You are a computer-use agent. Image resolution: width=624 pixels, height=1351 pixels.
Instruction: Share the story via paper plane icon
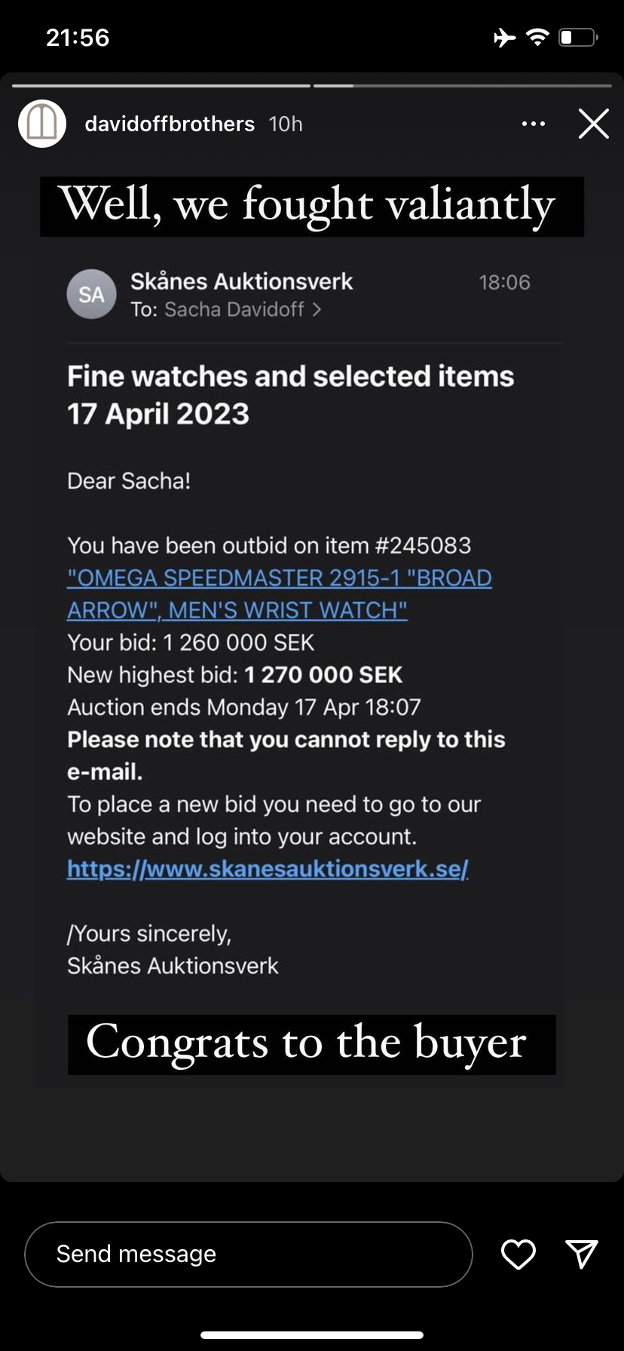tap(582, 1254)
